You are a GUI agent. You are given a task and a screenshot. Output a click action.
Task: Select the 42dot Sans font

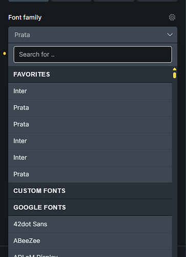90,224
